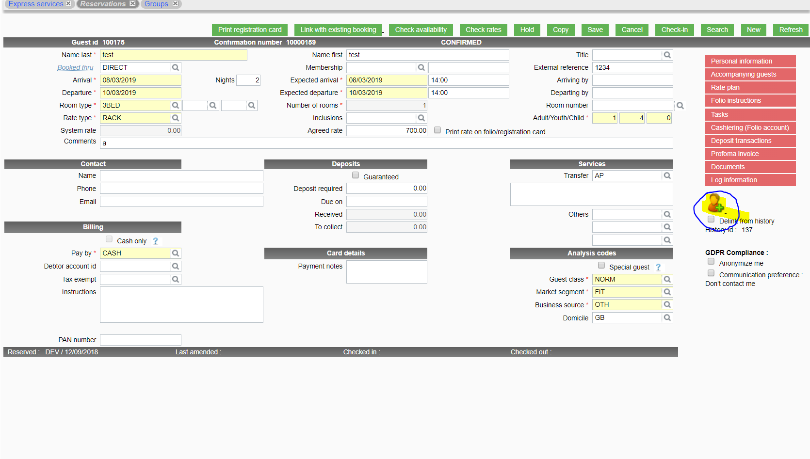
Task: Open Inclusions lookup magnifier
Action: tap(421, 118)
